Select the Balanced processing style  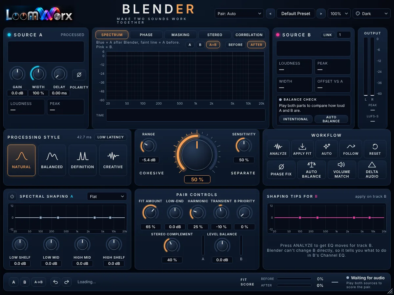[52, 160]
